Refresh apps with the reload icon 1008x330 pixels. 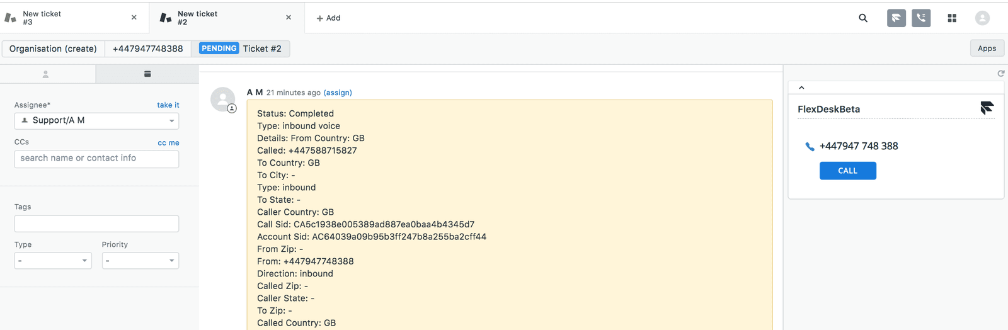coord(1000,74)
